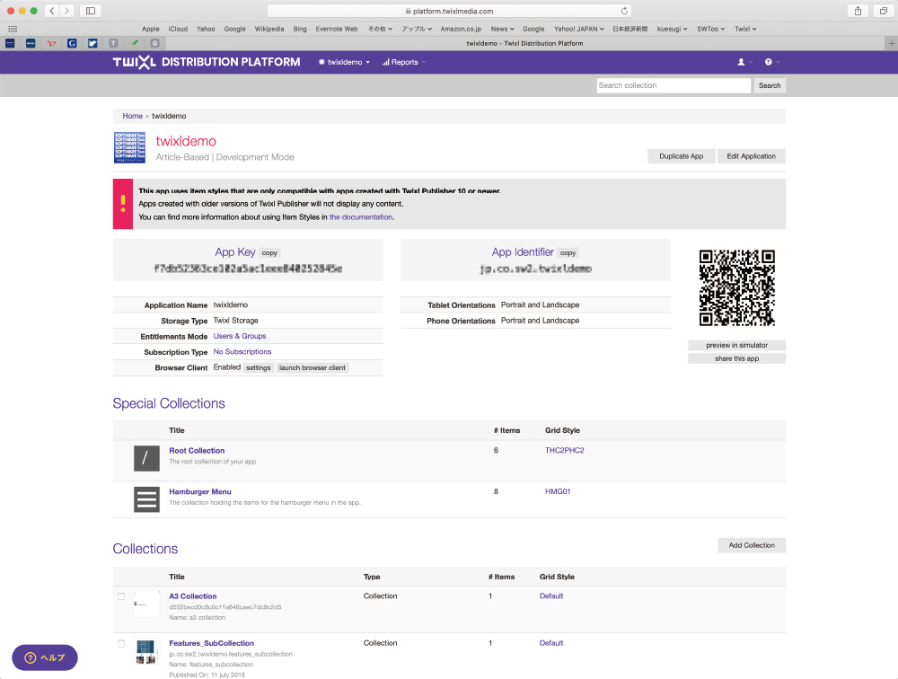Show the Safari sidebar
The width and height of the screenshot is (898, 679).
pyautogui.click(x=91, y=11)
